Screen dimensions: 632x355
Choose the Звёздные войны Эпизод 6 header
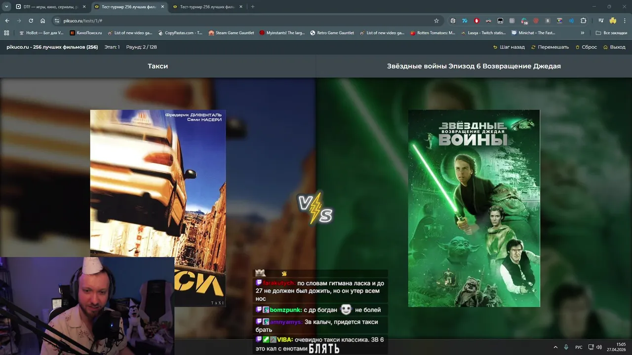474,66
